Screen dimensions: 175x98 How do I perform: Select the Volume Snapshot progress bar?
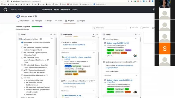[37, 27]
